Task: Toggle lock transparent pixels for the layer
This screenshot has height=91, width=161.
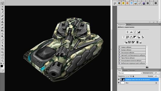Action: 126,76
